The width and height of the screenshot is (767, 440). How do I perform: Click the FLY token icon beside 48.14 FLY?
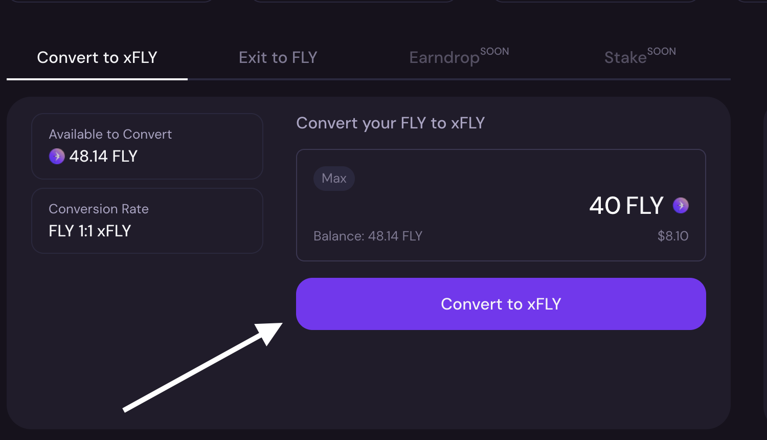[57, 156]
